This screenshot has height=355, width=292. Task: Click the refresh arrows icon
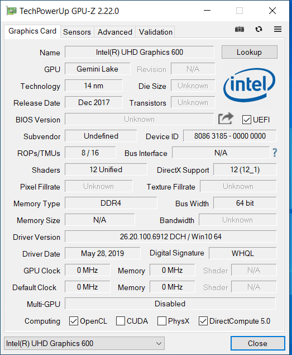[x=259, y=29]
